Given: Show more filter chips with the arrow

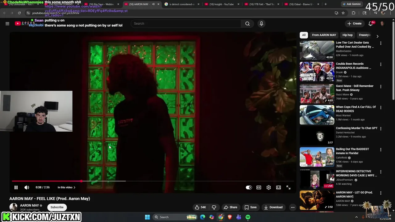Looking at the screenshot, I should [x=377, y=36].
